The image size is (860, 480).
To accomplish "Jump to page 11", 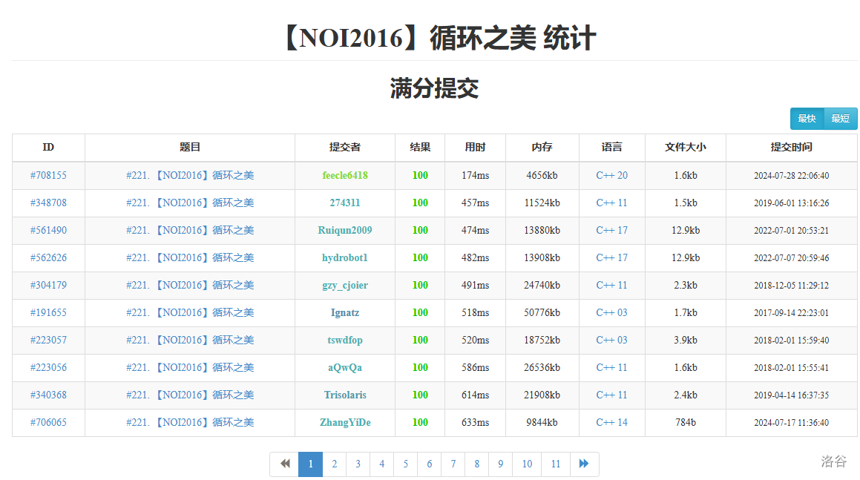I will pos(555,464).
